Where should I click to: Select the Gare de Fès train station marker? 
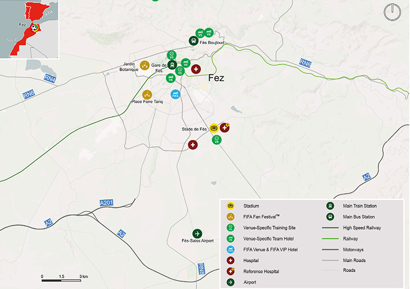tap(172, 65)
